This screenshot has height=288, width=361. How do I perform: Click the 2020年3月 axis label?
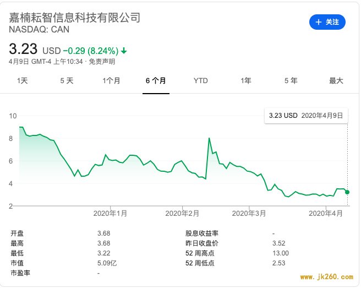[249, 213]
